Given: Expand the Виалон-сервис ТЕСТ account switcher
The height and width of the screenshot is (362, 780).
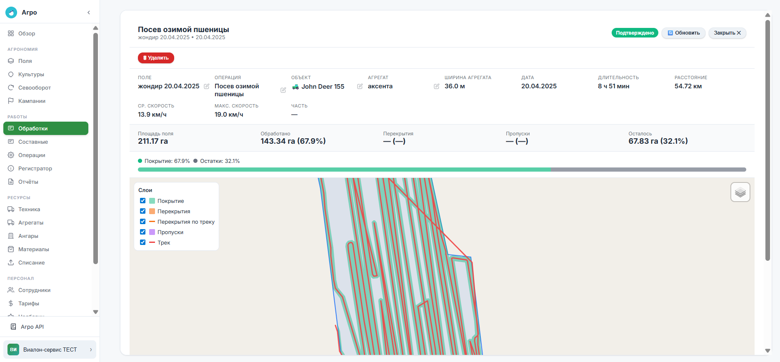Looking at the screenshot, I should (x=50, y=350).
